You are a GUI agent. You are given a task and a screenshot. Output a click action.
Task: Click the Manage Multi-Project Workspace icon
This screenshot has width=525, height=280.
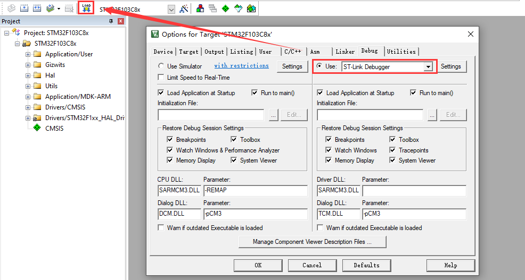[x=212, y=9]
